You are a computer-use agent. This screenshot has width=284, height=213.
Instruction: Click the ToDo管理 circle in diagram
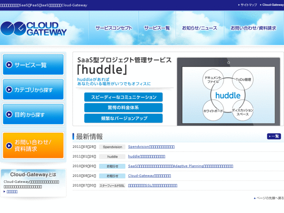[243, 79]
